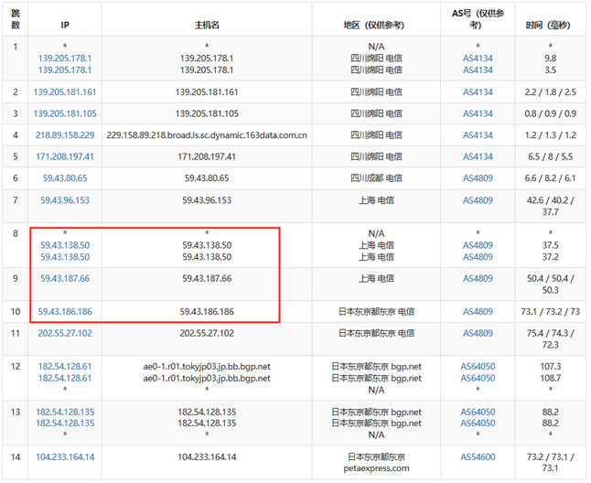Click AS4134 link in hop 4 row
This screenshot has height=483, width=591.
(x=478, y=134)
